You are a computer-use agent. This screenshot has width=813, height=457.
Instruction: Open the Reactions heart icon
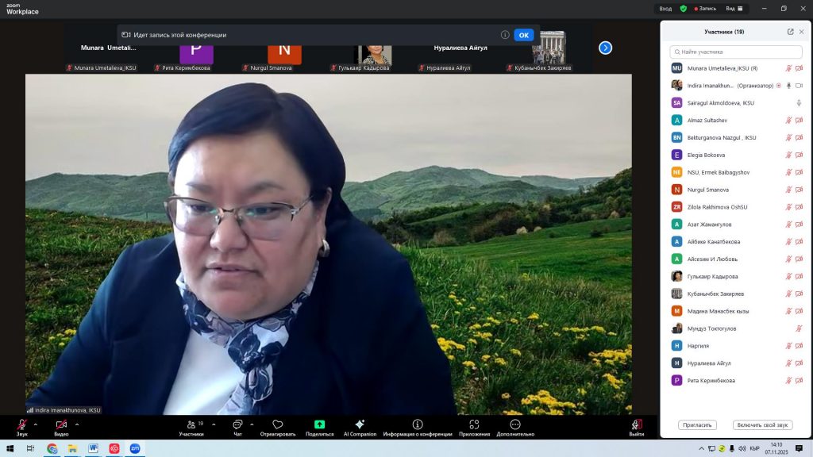[x=277, y=424]
